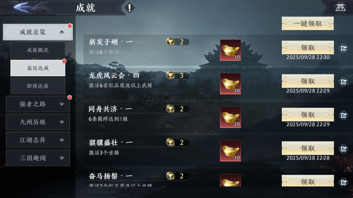
Task: Claim the 骐骥盛壮·一 reward
Action: [307, 148]
